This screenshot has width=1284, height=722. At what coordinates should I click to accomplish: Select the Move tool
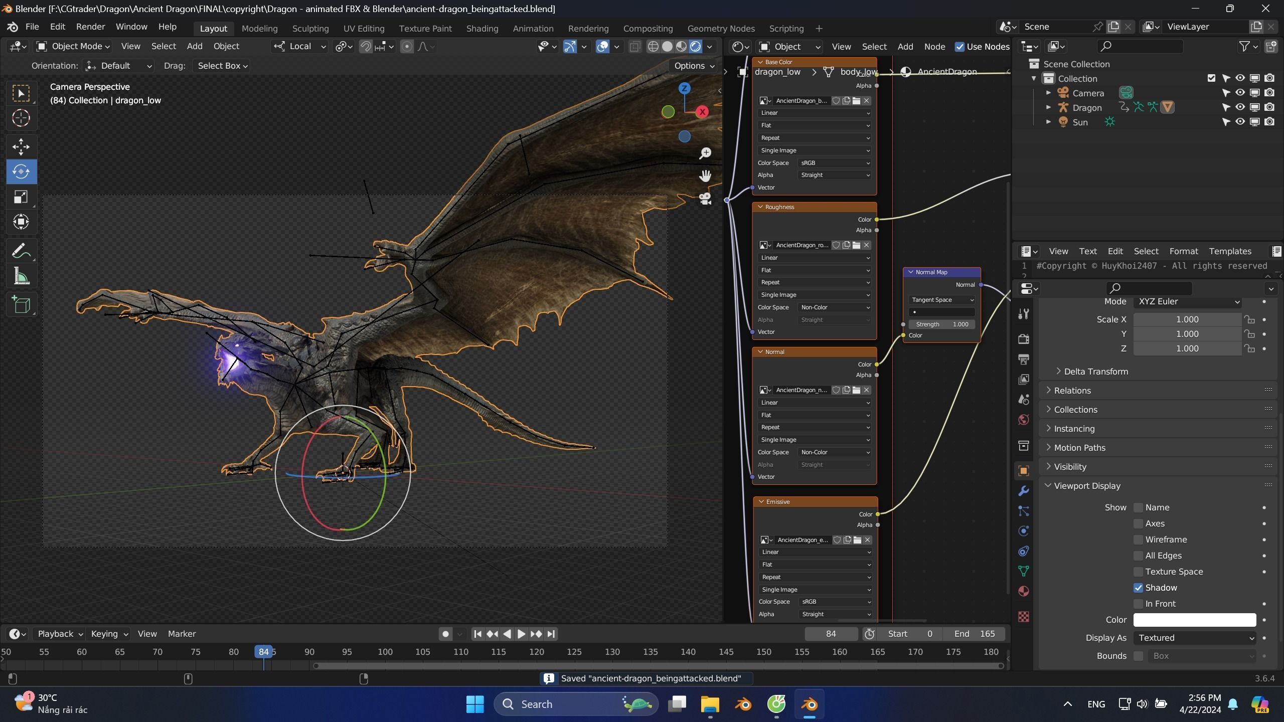coord(21,147)
